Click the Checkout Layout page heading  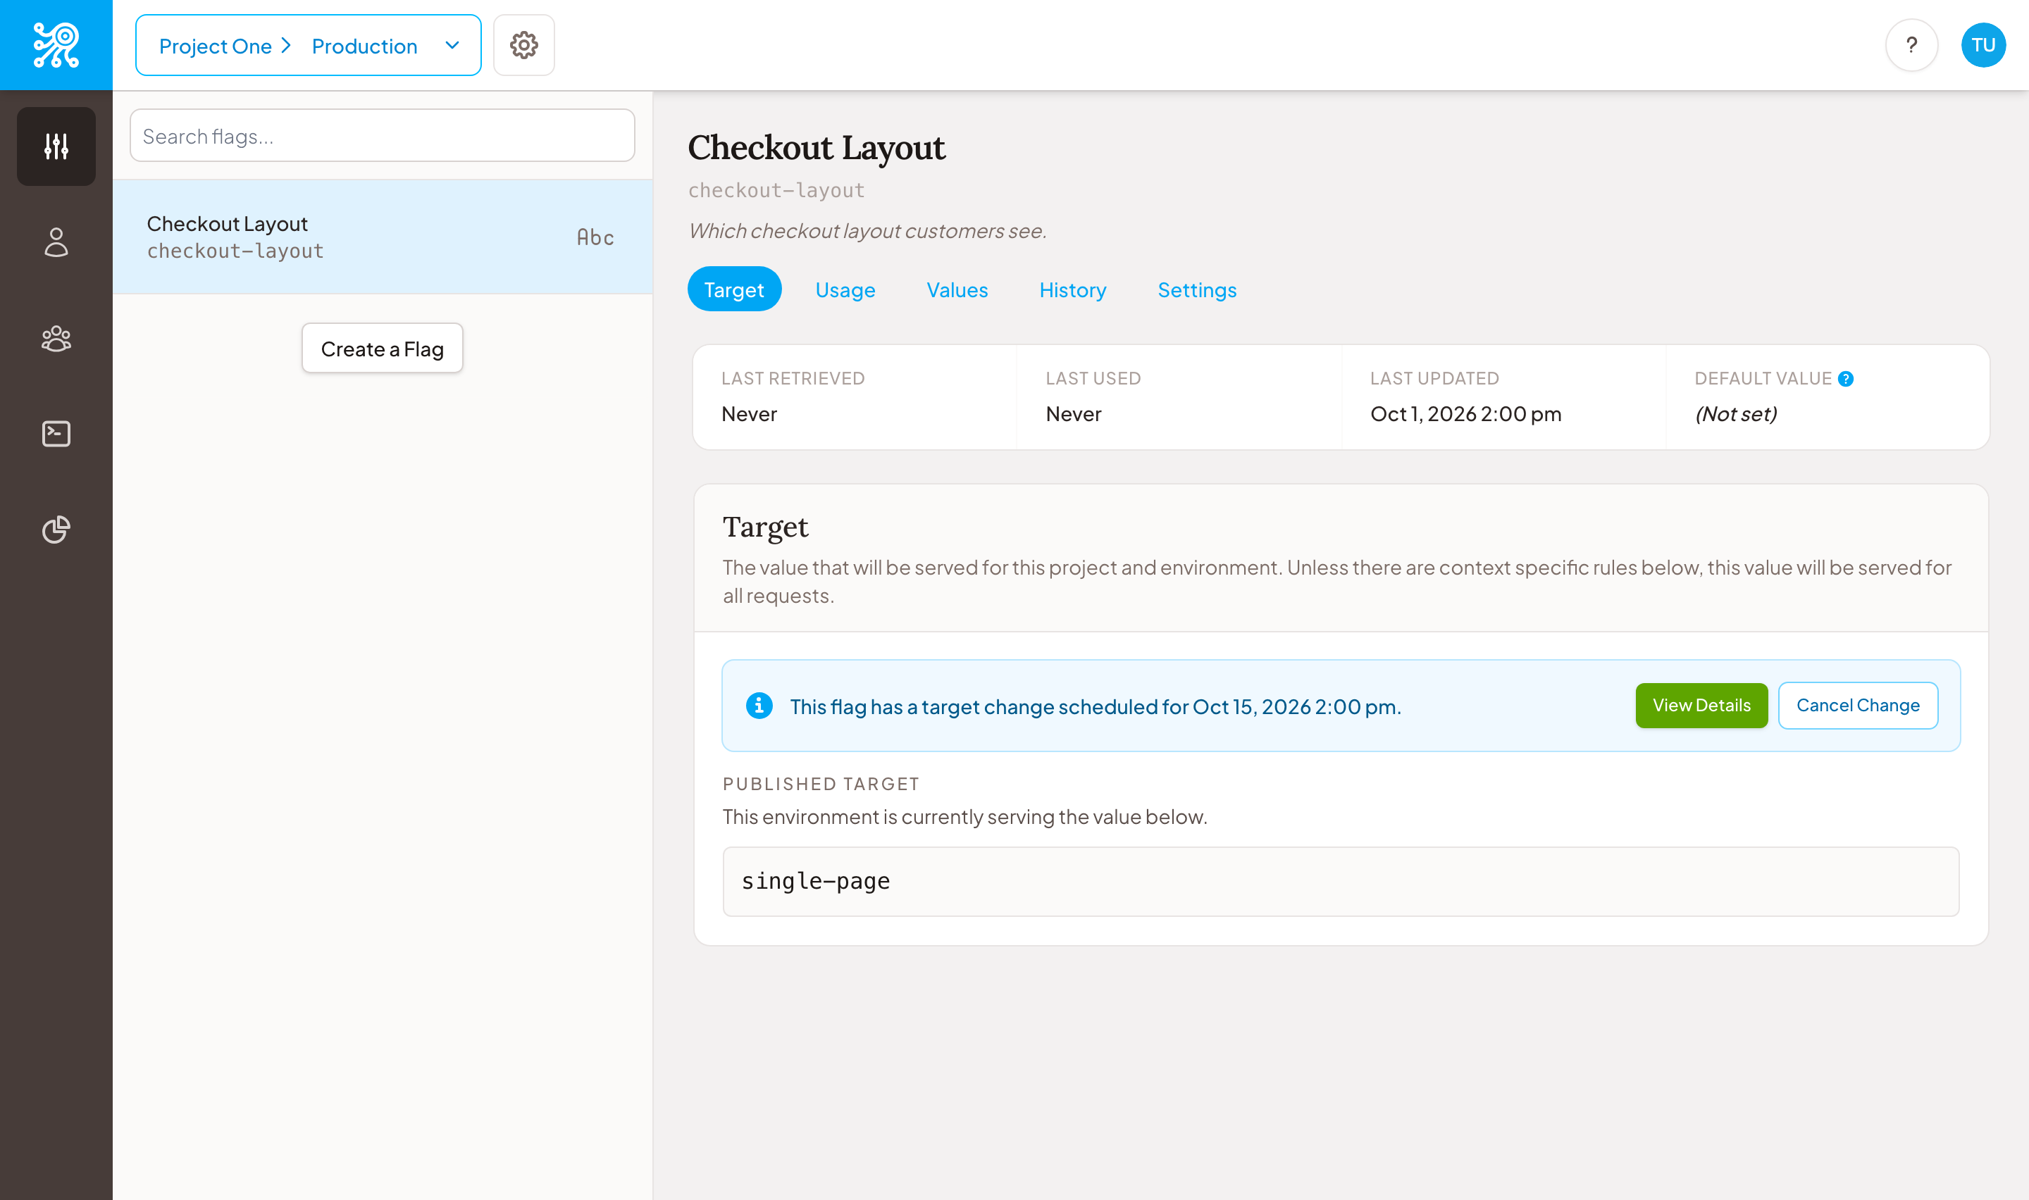[816, 148]
